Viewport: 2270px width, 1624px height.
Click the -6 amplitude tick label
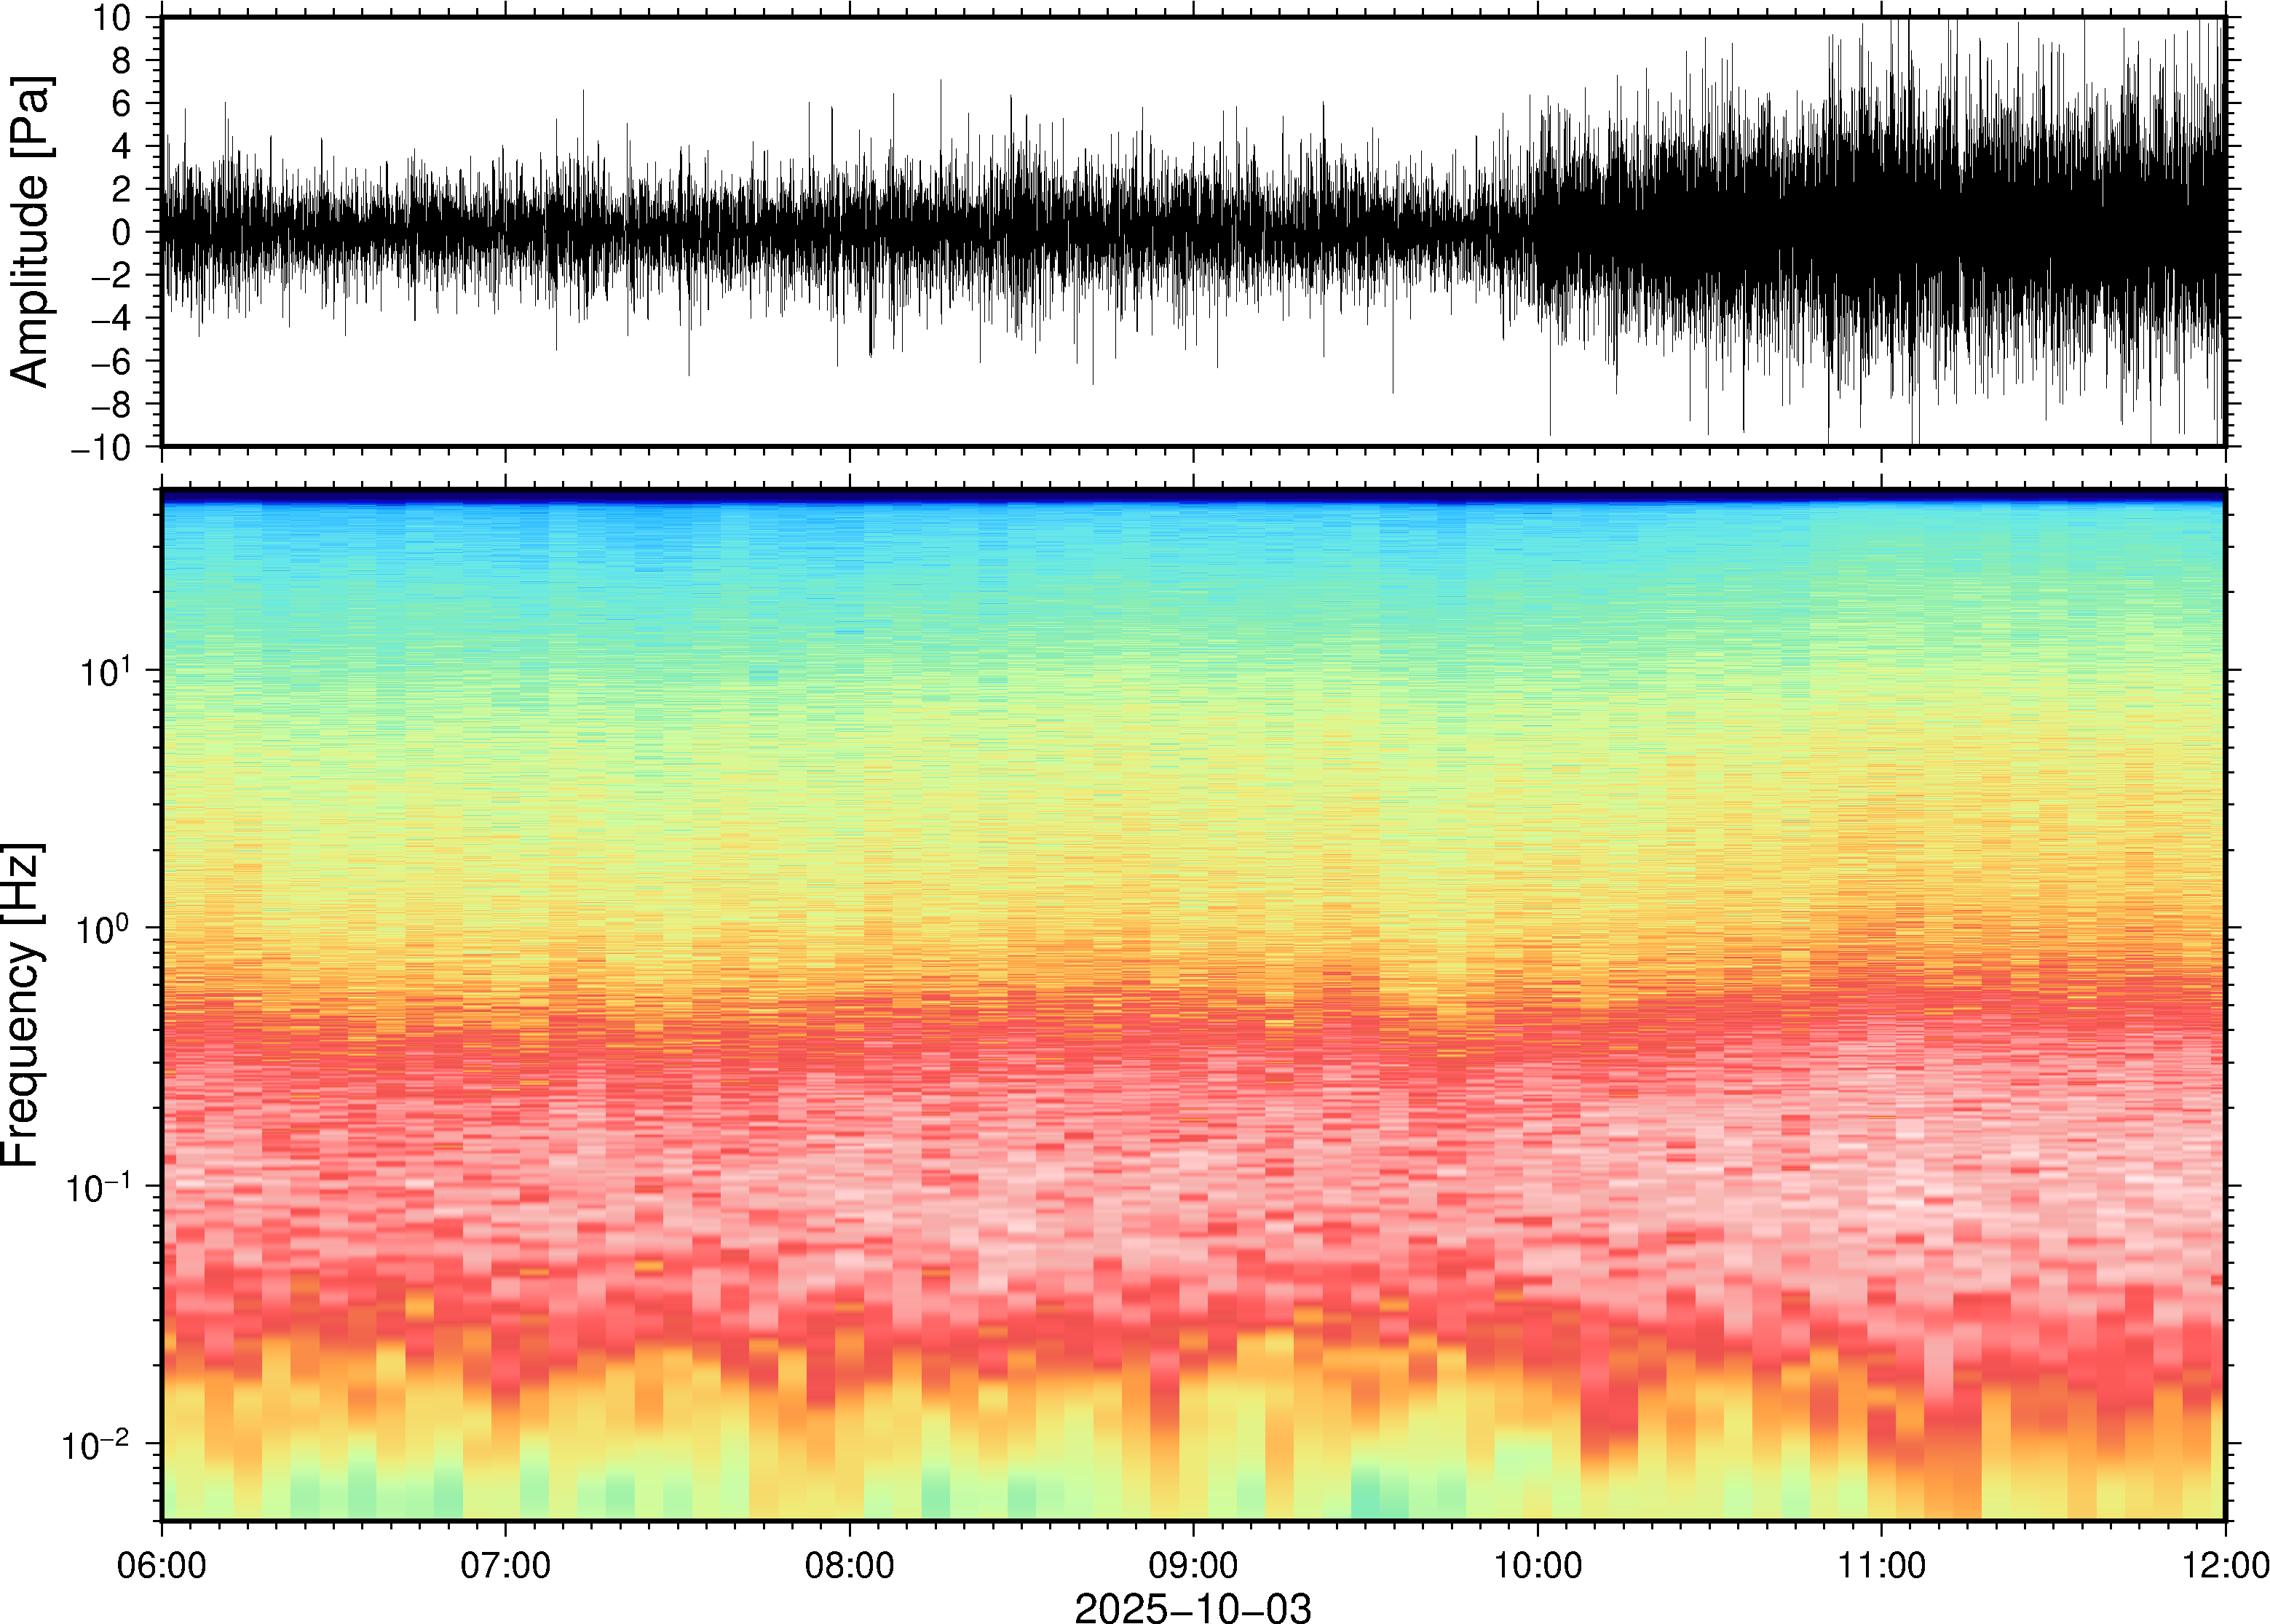[110, 361]
